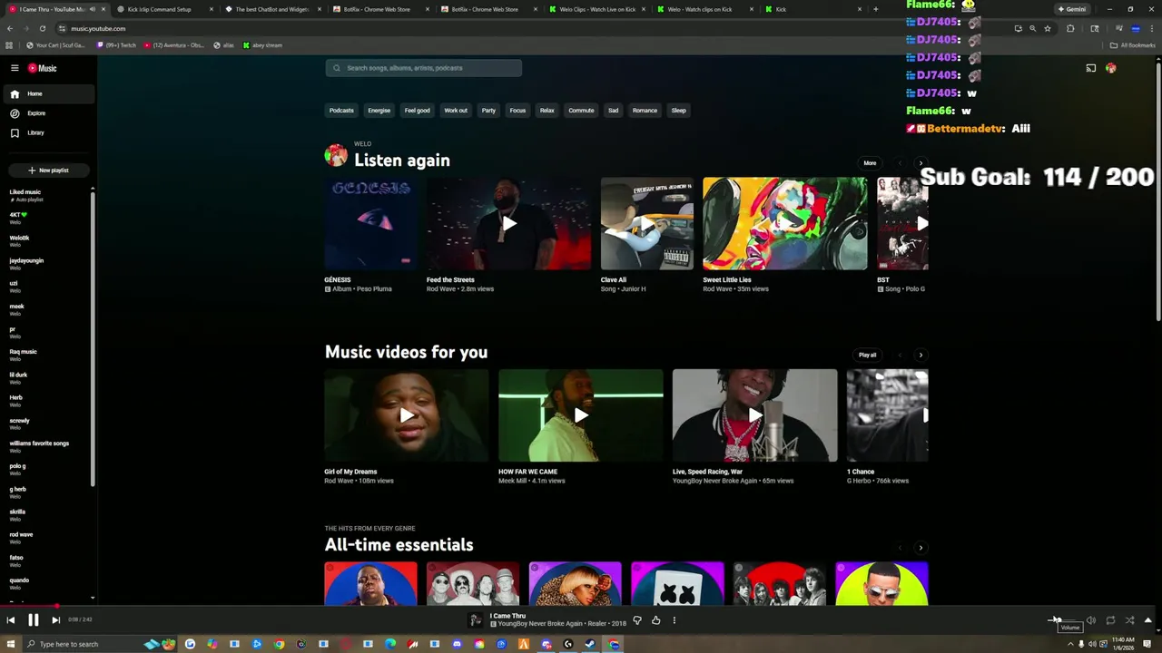Viewport: 1162px width, 653px height.
Task: Click More in Listen again section
Action: click(x=870, y=163)
